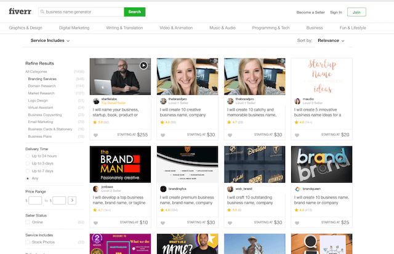
Task: Filter by Virtual Assistant category
Action: point(41,108)
